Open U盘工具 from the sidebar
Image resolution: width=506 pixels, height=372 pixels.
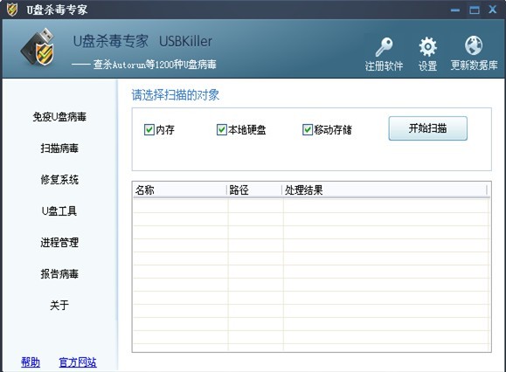click(x=59, y=211)
